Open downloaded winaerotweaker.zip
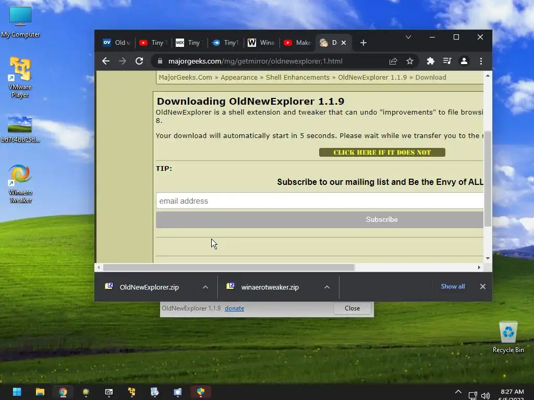Viewport: 534px width, 400px height. 270,287
